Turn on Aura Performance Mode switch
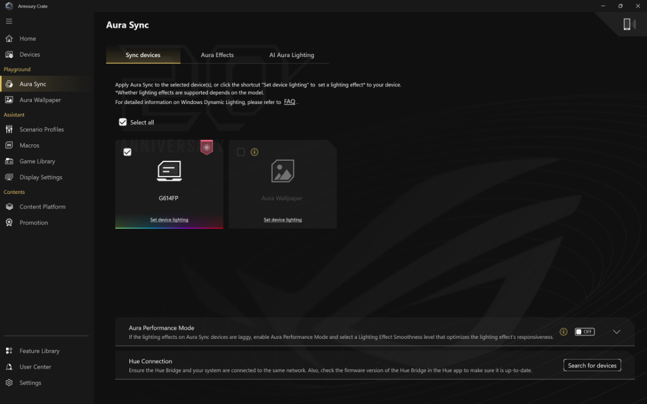This screenshot has width=647, height=404. [584, 332]
